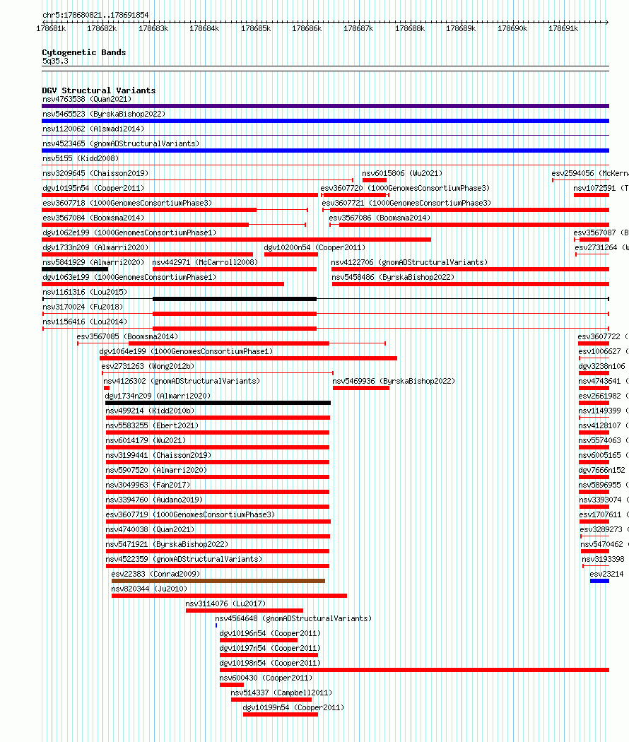Screen dimensions: 629x742
Task: Open the nsv442971 (McCarroll2008) label
Action: [205, 262]
